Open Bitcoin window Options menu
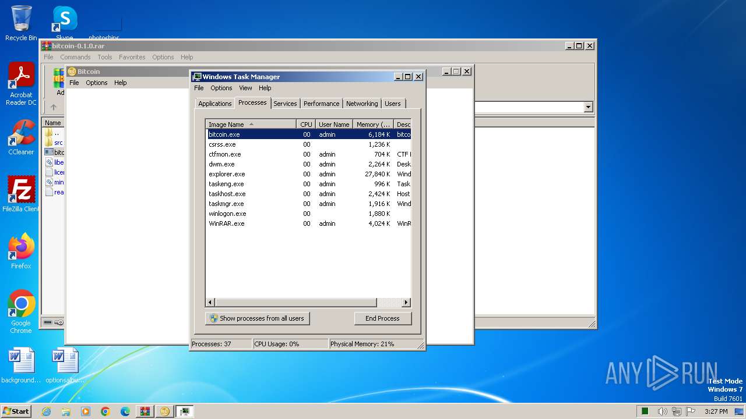 97,83
